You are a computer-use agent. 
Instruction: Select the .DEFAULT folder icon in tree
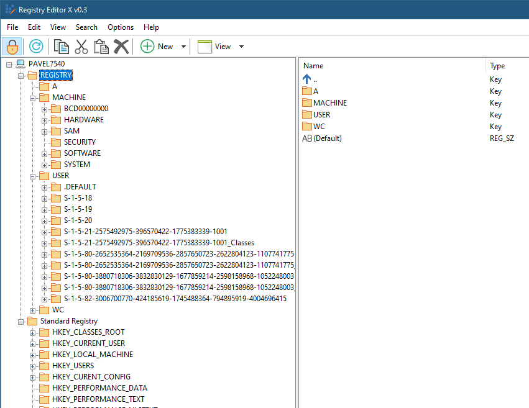click(x=56, y=187)
